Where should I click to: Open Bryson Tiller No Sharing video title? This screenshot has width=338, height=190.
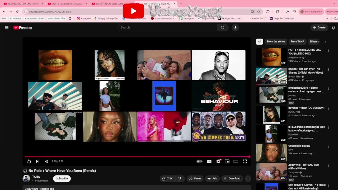(306, 71)
